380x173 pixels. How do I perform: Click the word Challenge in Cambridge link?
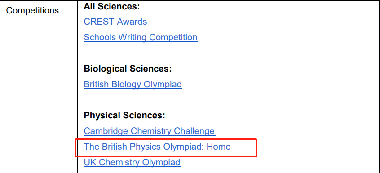195,131
